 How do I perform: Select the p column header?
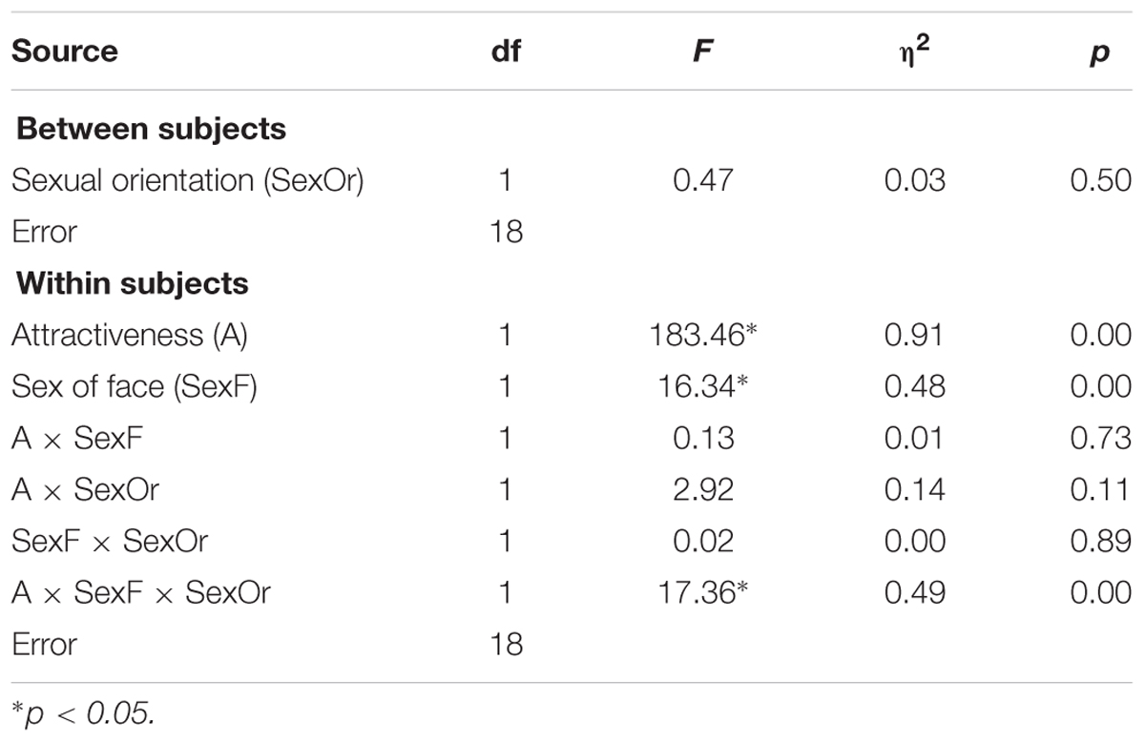tap(1099, 53)
